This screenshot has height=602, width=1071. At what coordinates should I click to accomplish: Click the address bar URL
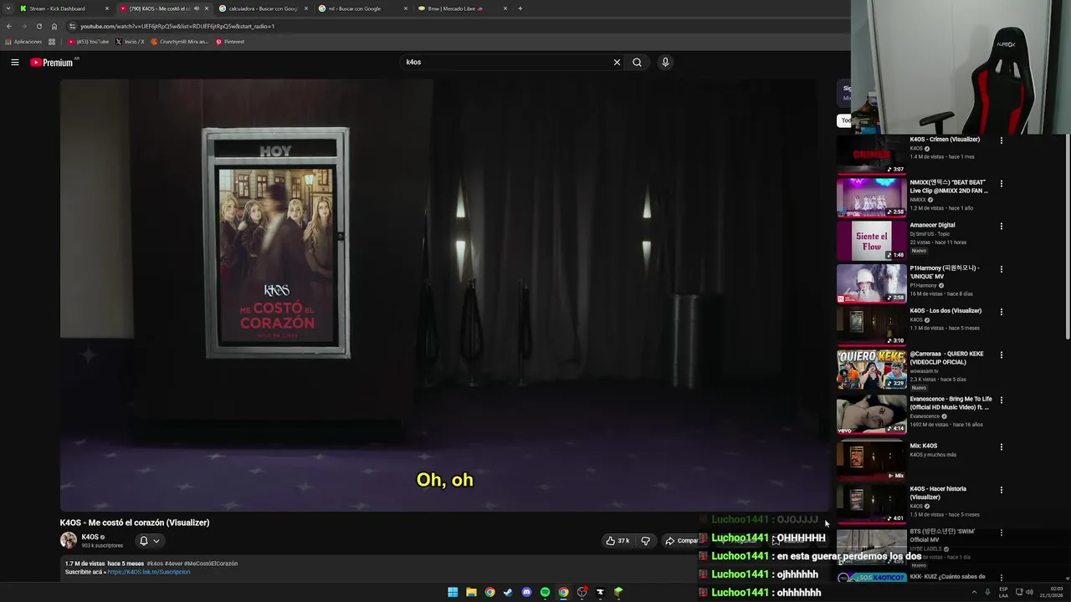pyautogui.click(x=177, y=26)
